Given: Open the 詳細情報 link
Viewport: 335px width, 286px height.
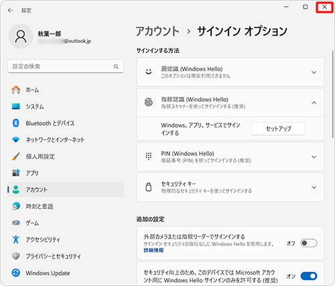Looking at the screenshot, I should [153, 251].
